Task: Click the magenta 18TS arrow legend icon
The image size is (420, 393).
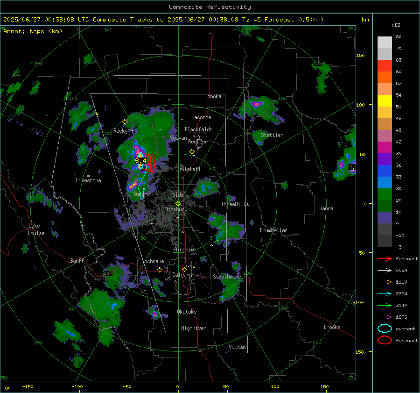Action: point(385,317)
